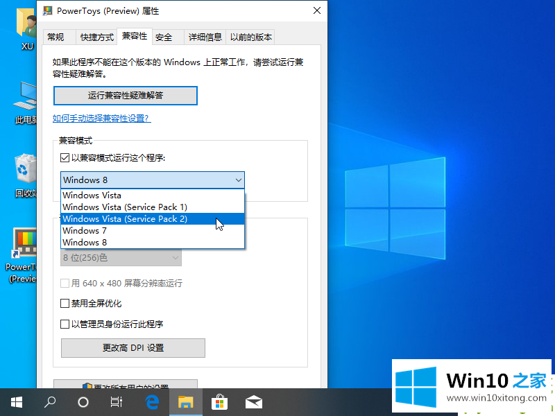Uncheck run in compatibility mode checkbox
Image resolution: width=555 pixels, height=416 pixels.
pos(65,158)
